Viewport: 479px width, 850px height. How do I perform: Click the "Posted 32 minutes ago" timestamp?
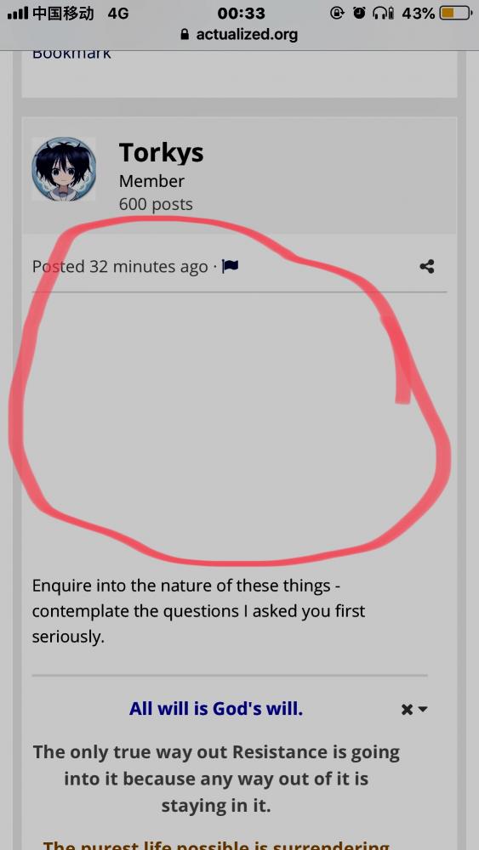pos(120,267)
